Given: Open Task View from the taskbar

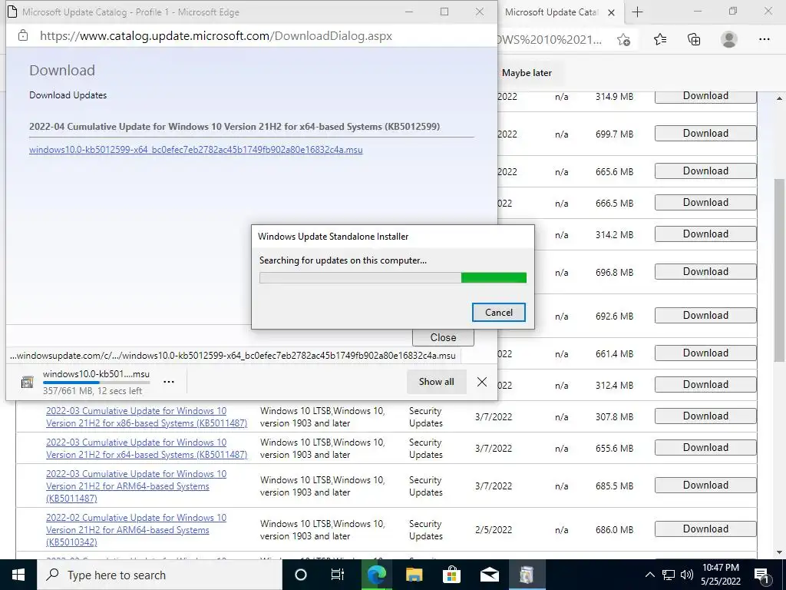Looking at the screenshot, I should click(338, 575).
